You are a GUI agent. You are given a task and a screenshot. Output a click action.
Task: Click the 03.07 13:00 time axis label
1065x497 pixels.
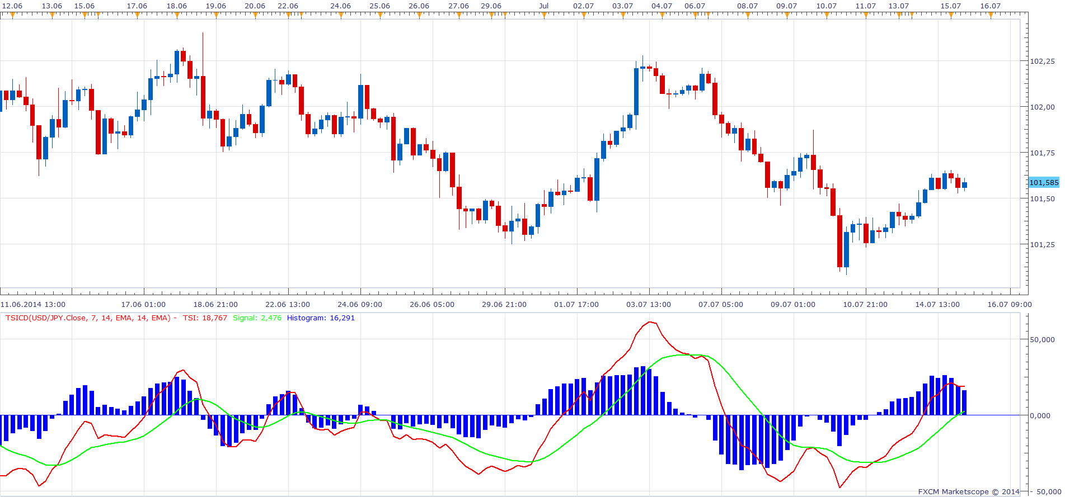[x=649, y=305]
